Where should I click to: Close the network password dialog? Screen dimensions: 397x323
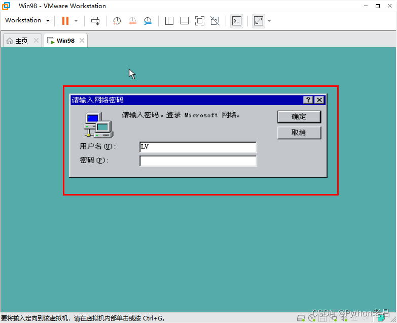[x=319, y=100]
